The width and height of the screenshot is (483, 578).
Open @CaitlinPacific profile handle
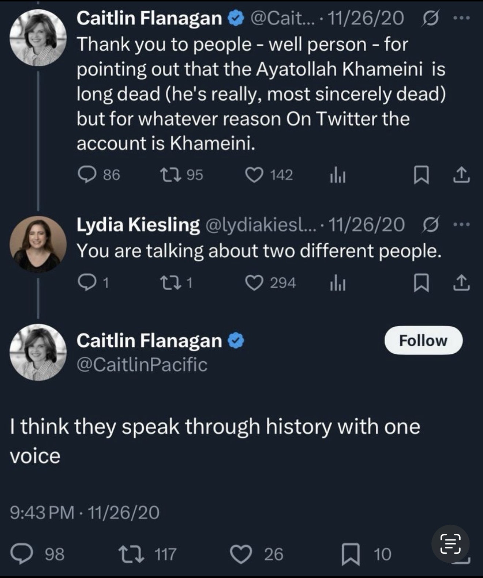tap(142, 365)
